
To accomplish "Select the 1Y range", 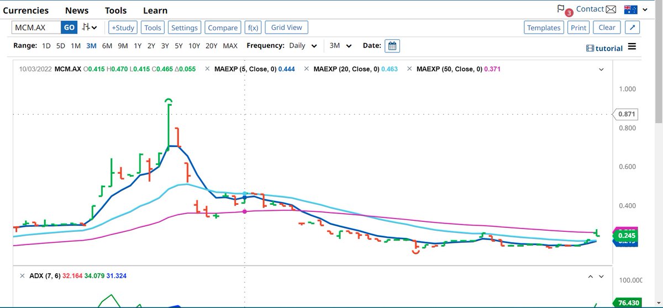I will (x=138, y=46).
